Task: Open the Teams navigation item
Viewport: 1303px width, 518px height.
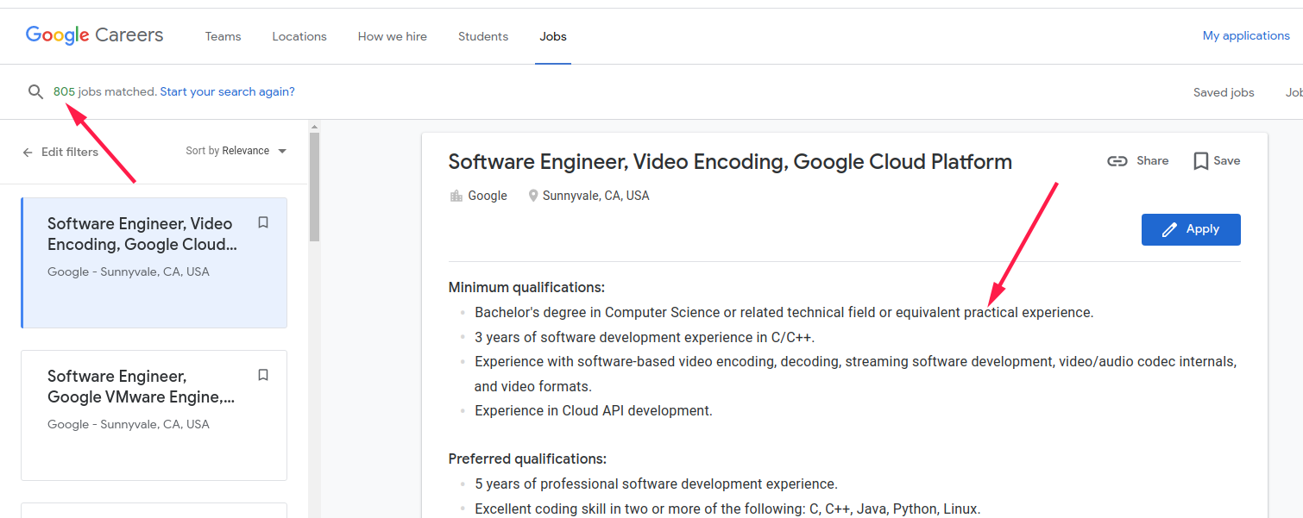Action: 223,36
